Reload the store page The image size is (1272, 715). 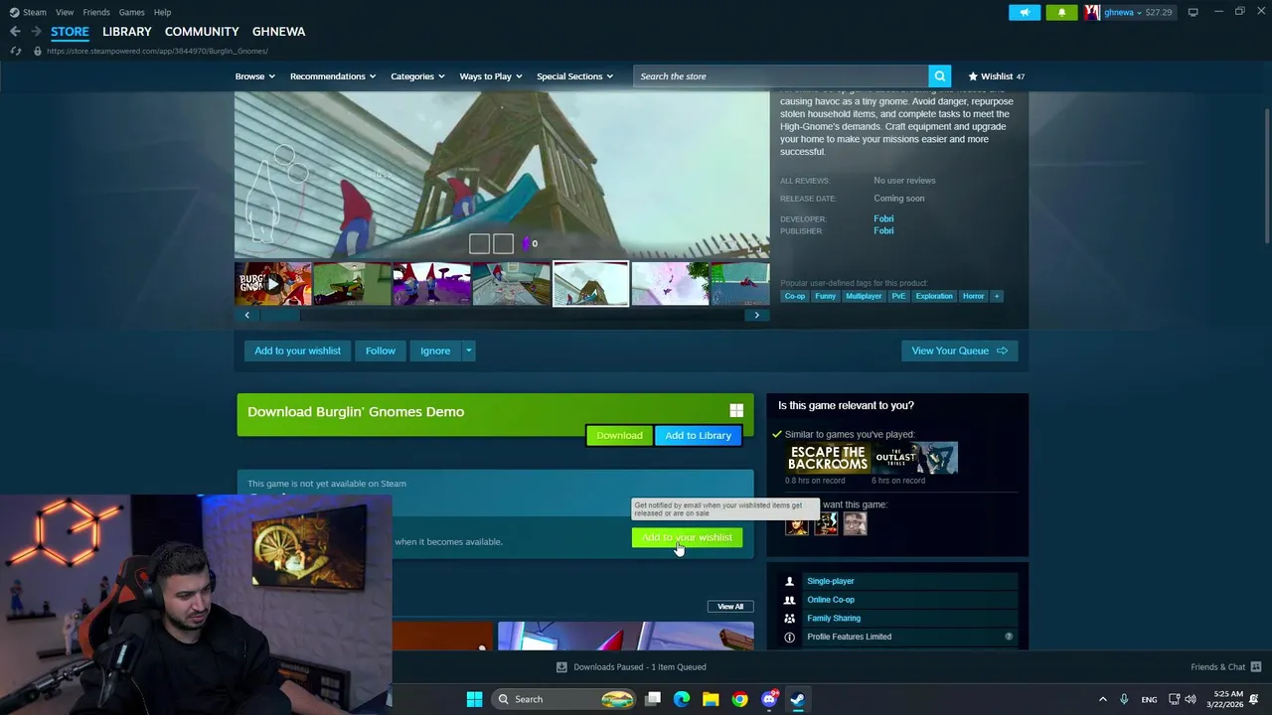point(15,51)
